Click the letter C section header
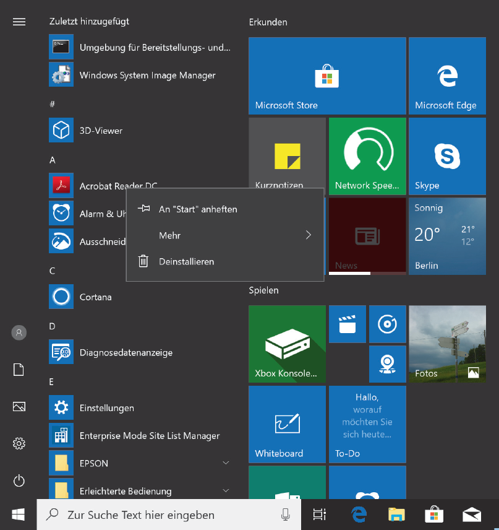 coord(52,271)
